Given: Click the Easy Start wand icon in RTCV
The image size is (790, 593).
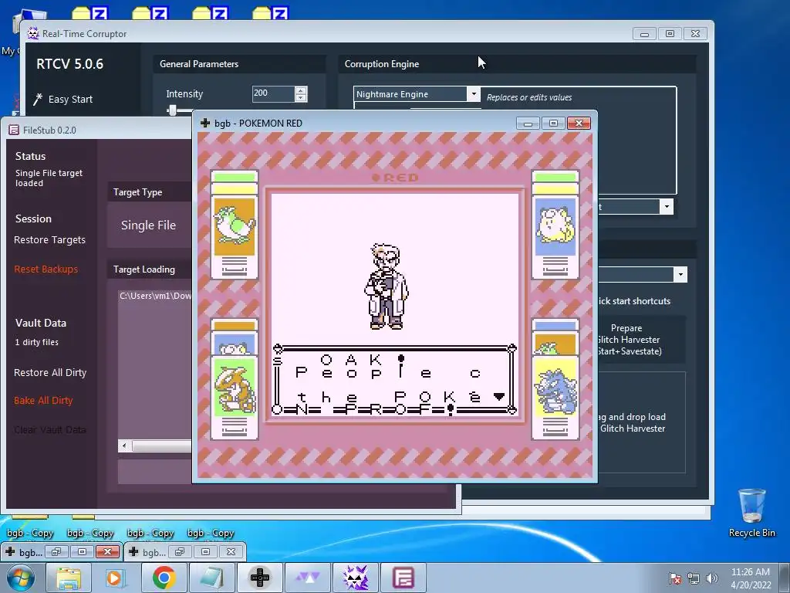Looking at the screenshot, I should coord(38,100).
